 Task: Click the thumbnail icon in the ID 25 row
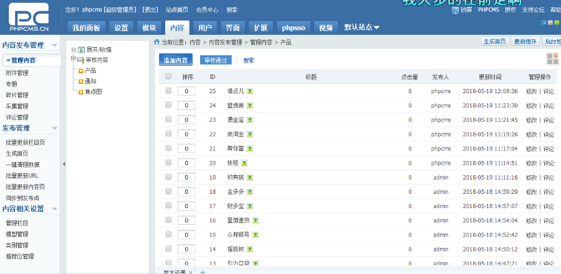[250, 91]
